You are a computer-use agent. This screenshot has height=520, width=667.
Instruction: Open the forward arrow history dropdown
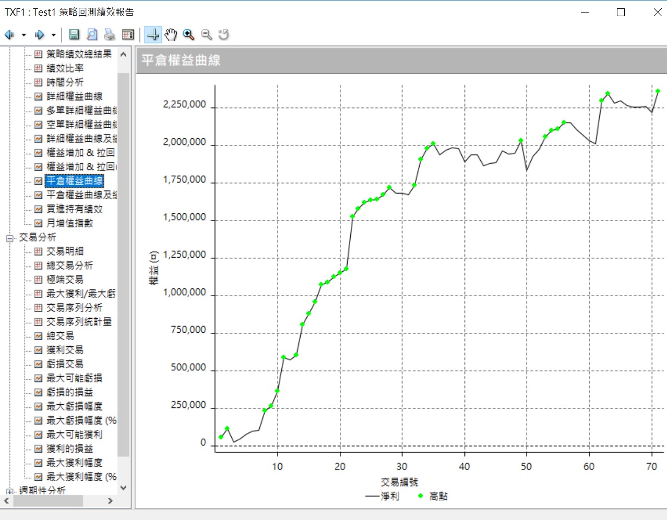[x=54, y=35]
